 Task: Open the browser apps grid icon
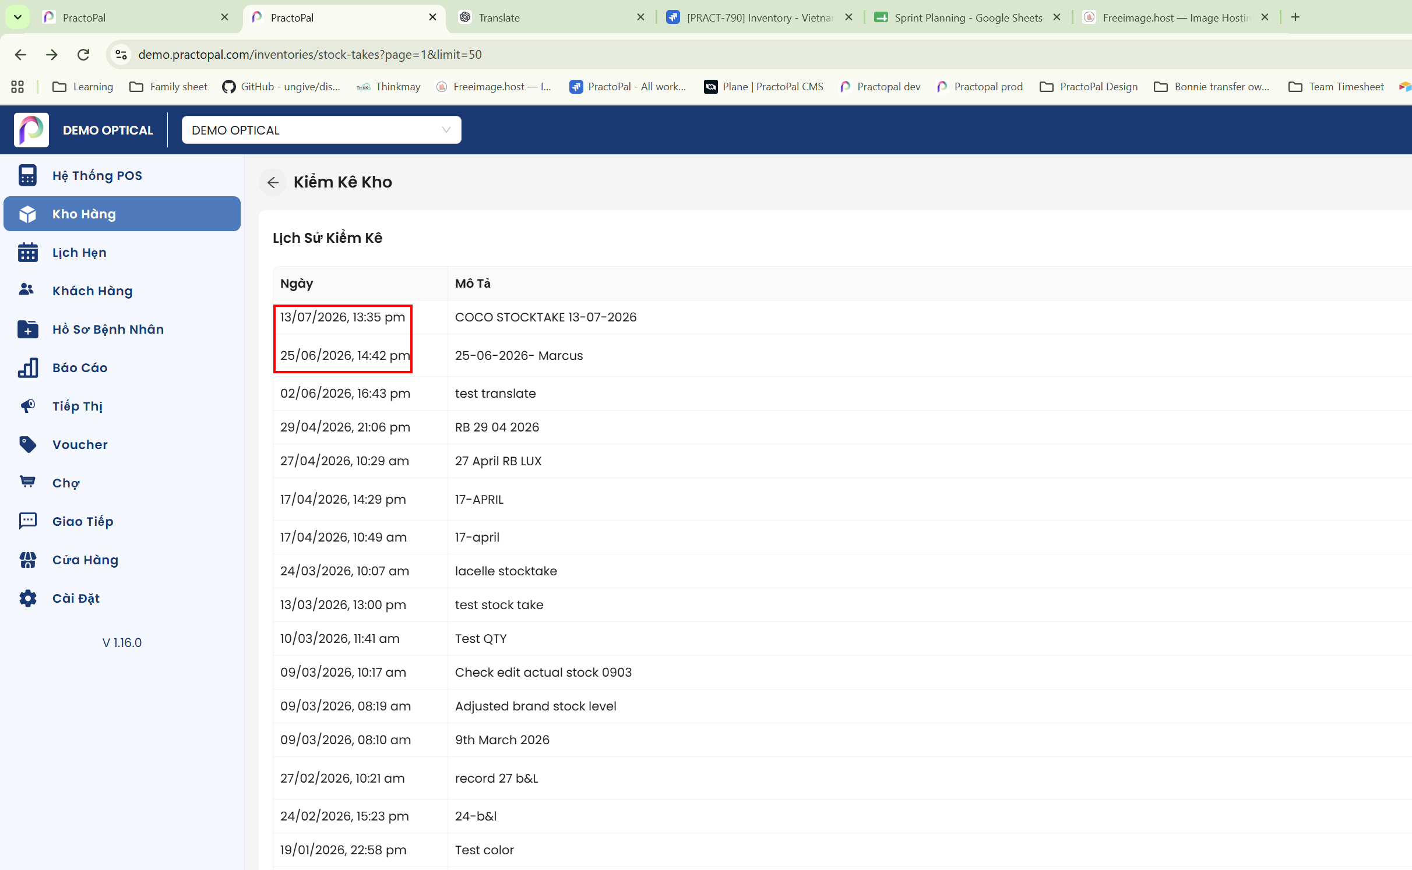(17, 87)
